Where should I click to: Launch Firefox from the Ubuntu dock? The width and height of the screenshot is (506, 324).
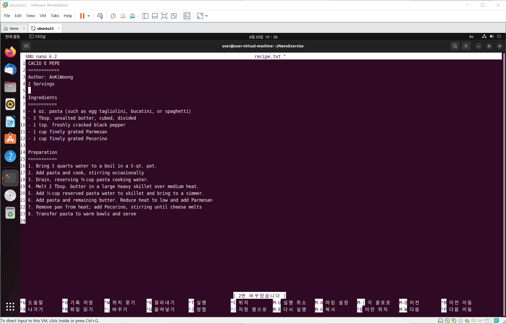coord(10,52)
